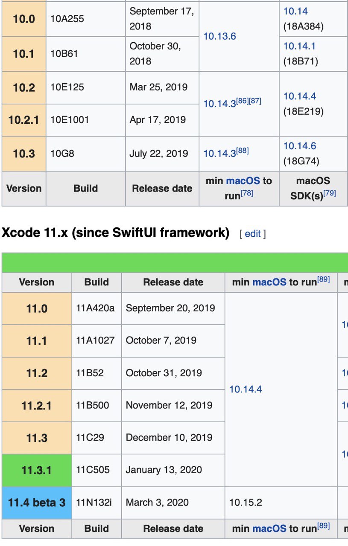348x546 pixels.
Task: Click footnote 78 in the min macOS footer
Action: tap(247, 194)
